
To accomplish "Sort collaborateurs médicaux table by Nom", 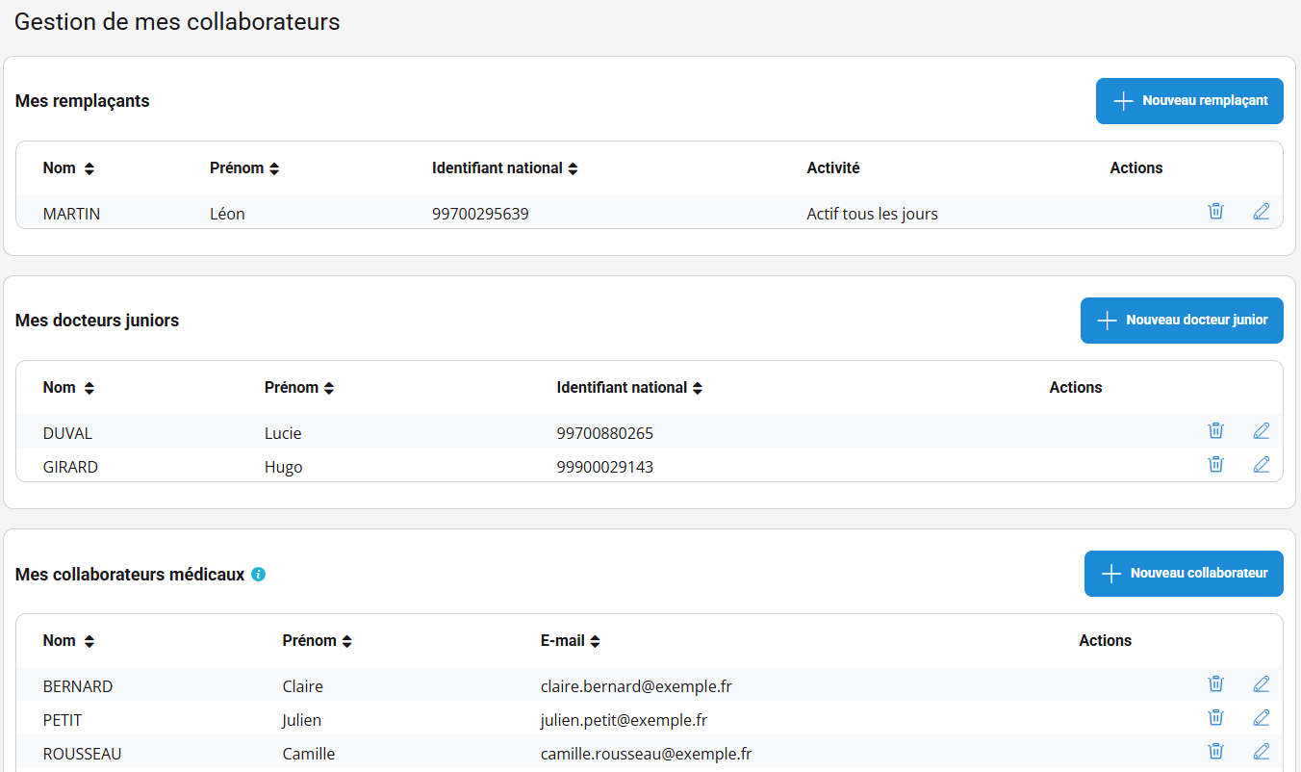I will pos(89,641).
